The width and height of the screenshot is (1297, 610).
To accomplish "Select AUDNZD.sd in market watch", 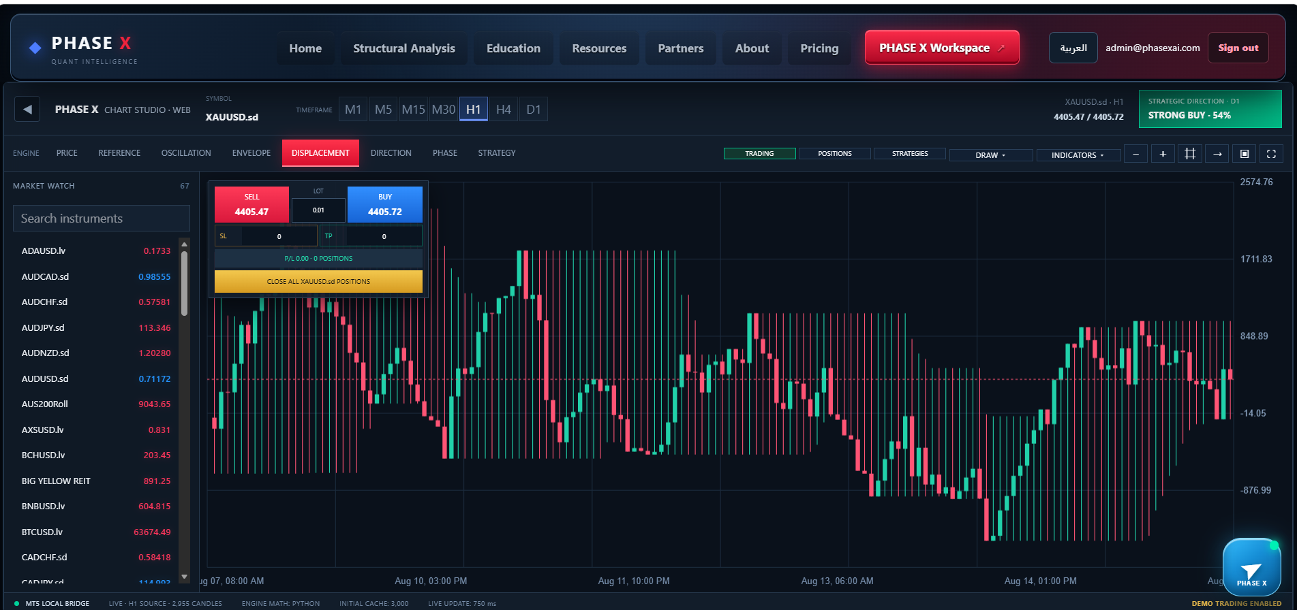I will pyautogui.click(x=95, y=353).
